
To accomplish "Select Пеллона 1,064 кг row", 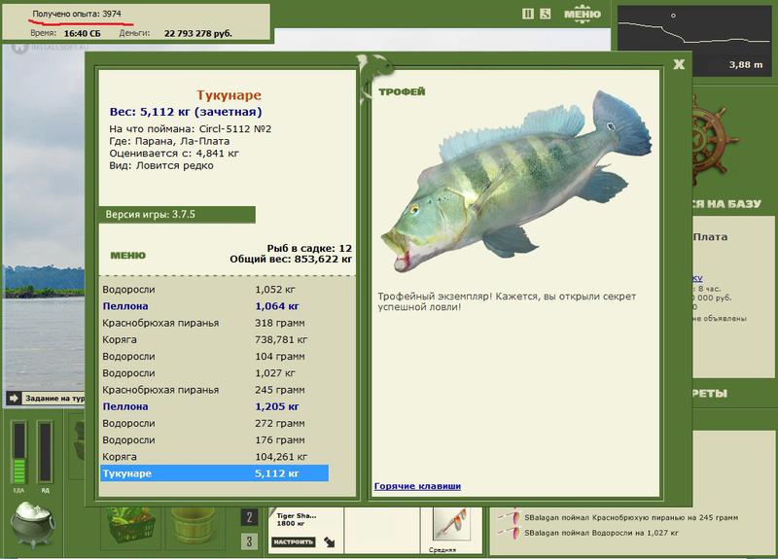I will point(214,306).
